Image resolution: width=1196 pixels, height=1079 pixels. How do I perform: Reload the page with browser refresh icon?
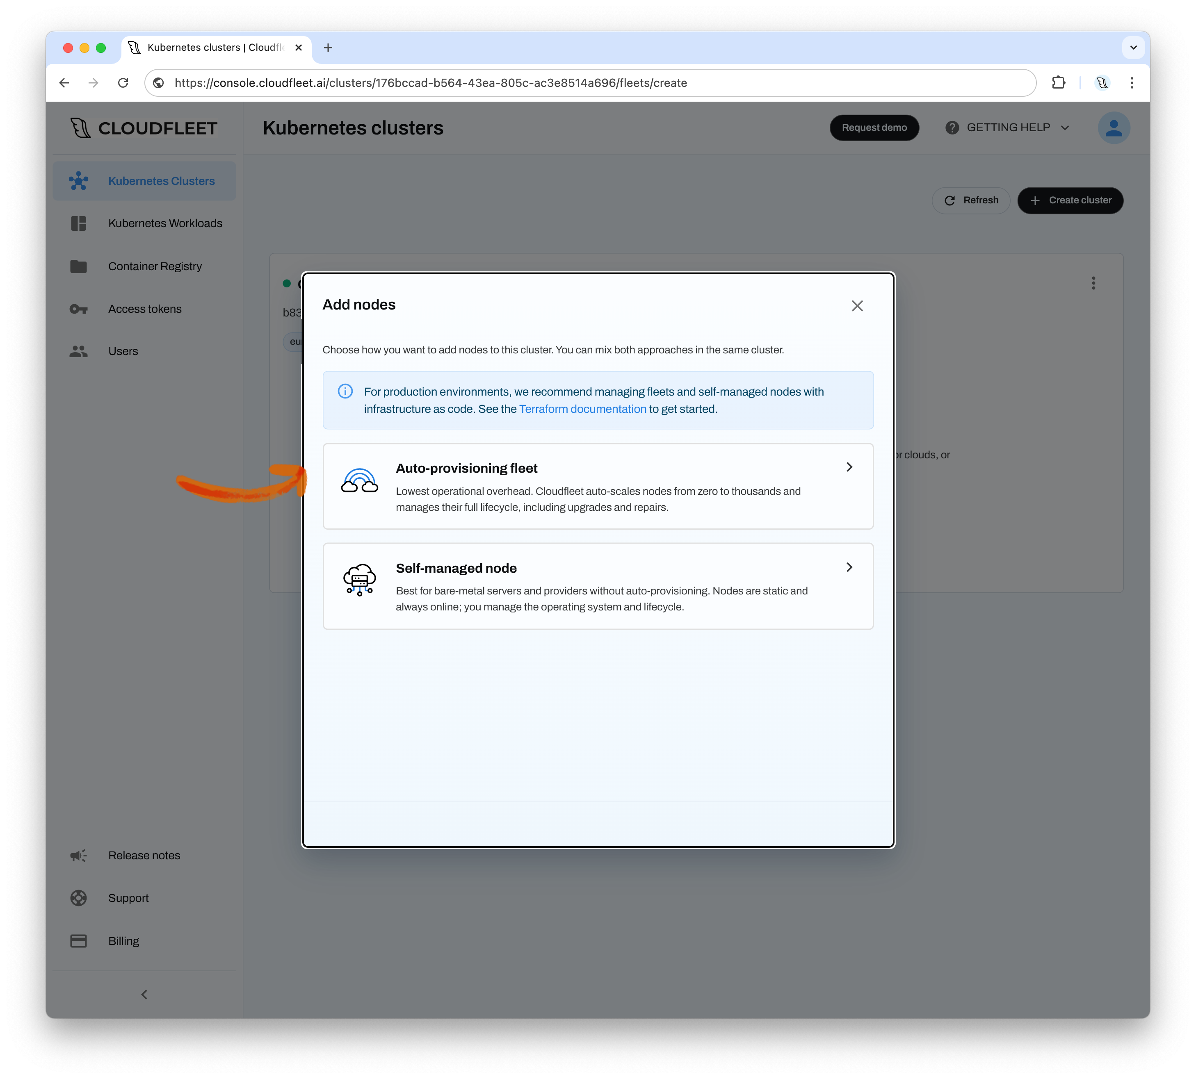tap(123, 83)
